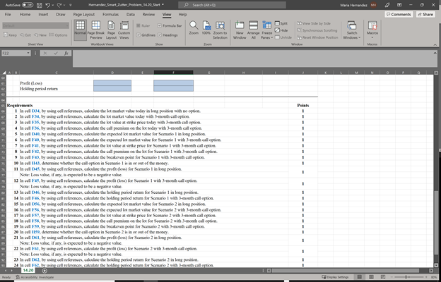
Task: Click Accessibility: Investigate status item
Action: 35,277
